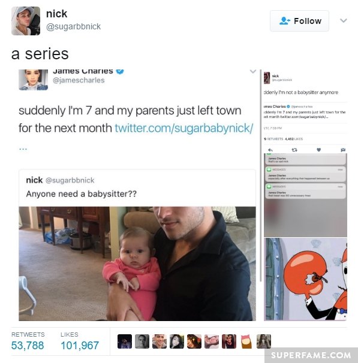Open James Charles profile avatar

pos(34,80)
